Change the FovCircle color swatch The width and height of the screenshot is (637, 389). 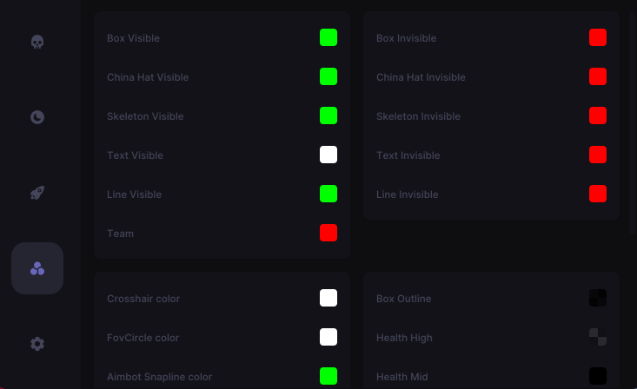[328, 337]
